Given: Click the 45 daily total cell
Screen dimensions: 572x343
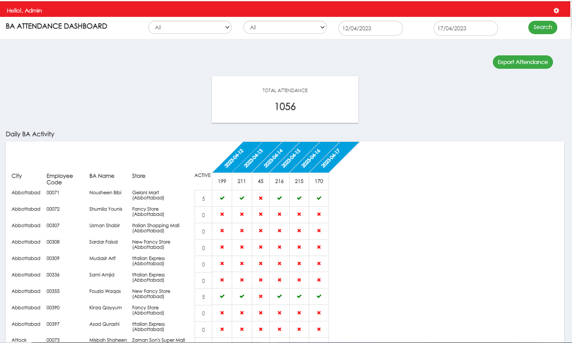Looking at the screenshot, I should tap(261, 181).
